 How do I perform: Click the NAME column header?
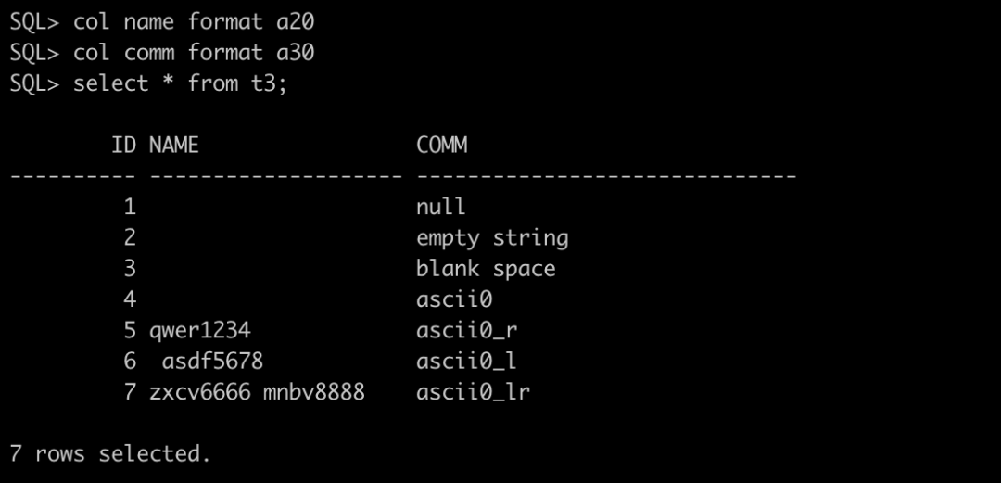click(174, 145)
